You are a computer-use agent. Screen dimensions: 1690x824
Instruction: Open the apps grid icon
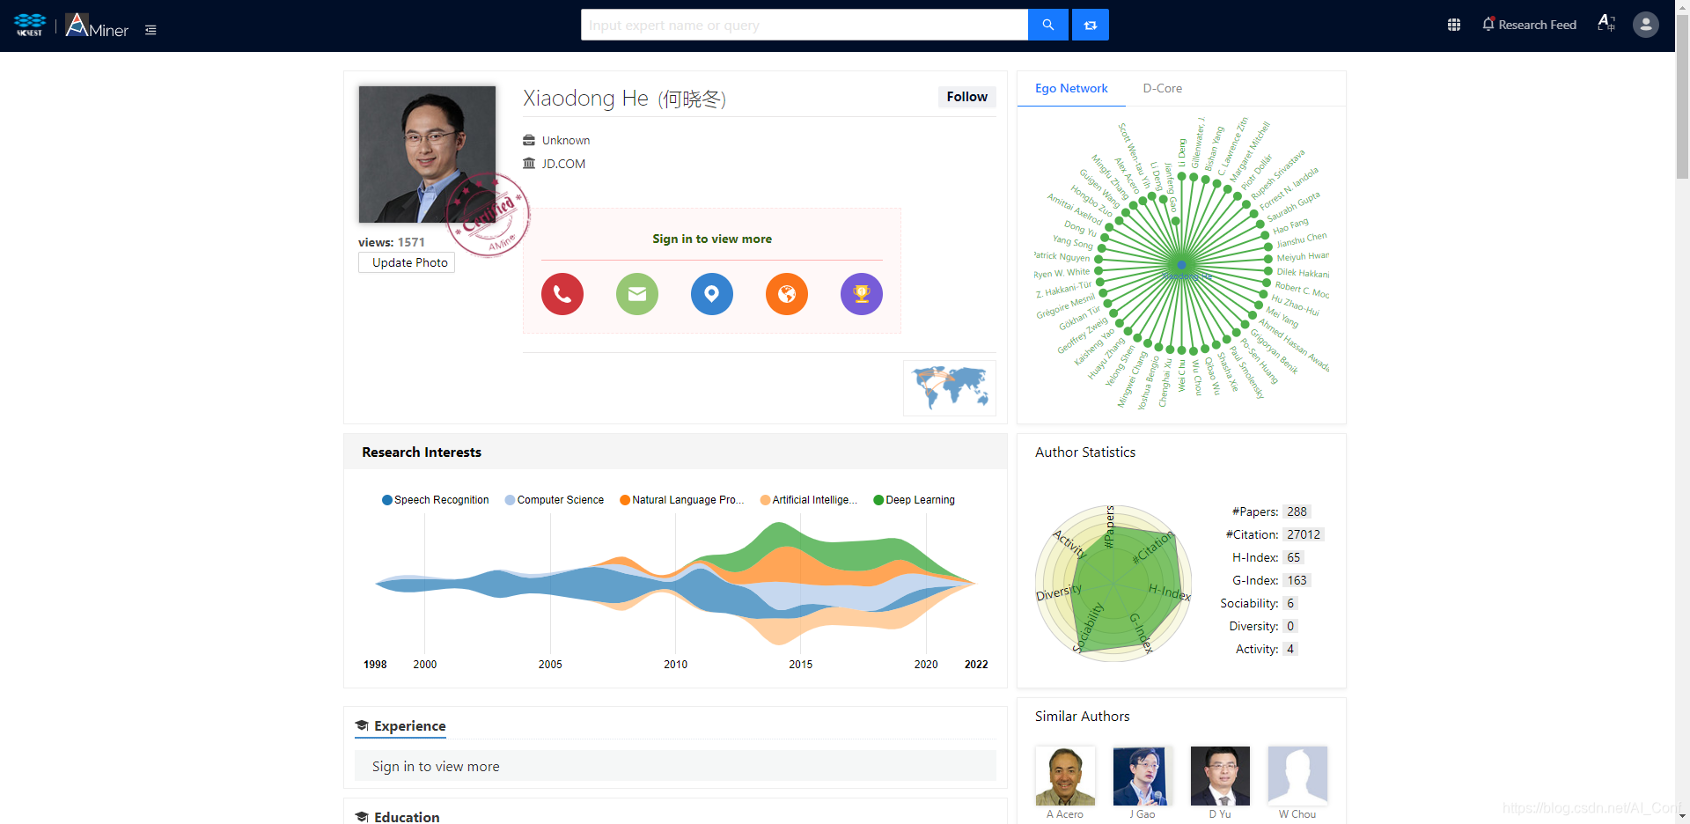(1454, 25)
